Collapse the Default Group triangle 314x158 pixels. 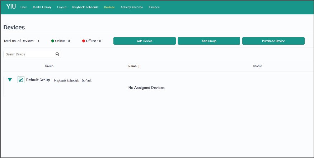(x=10, y=80)
